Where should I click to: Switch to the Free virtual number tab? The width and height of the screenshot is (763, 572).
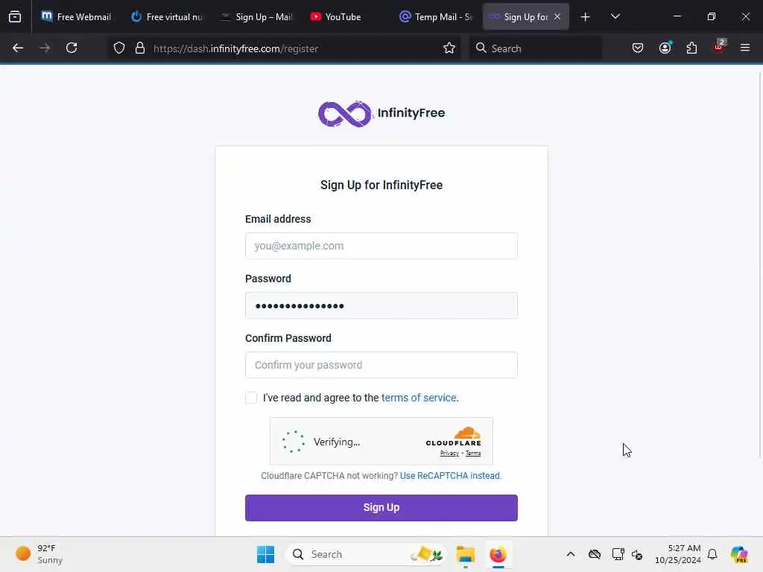point(166,17)
